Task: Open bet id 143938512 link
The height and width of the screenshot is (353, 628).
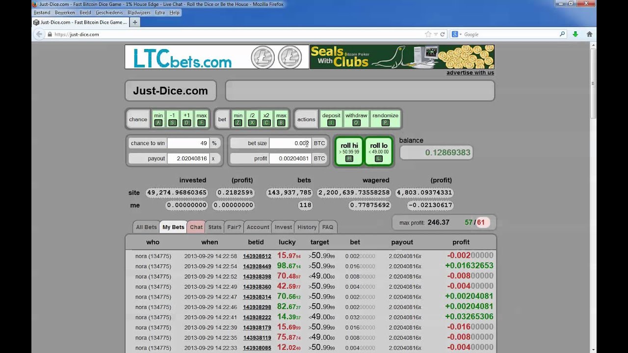Action: [x=257, y=256]
